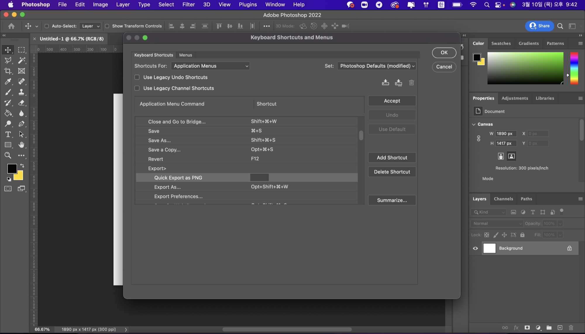Set canvas to portrait orientation

501,156
